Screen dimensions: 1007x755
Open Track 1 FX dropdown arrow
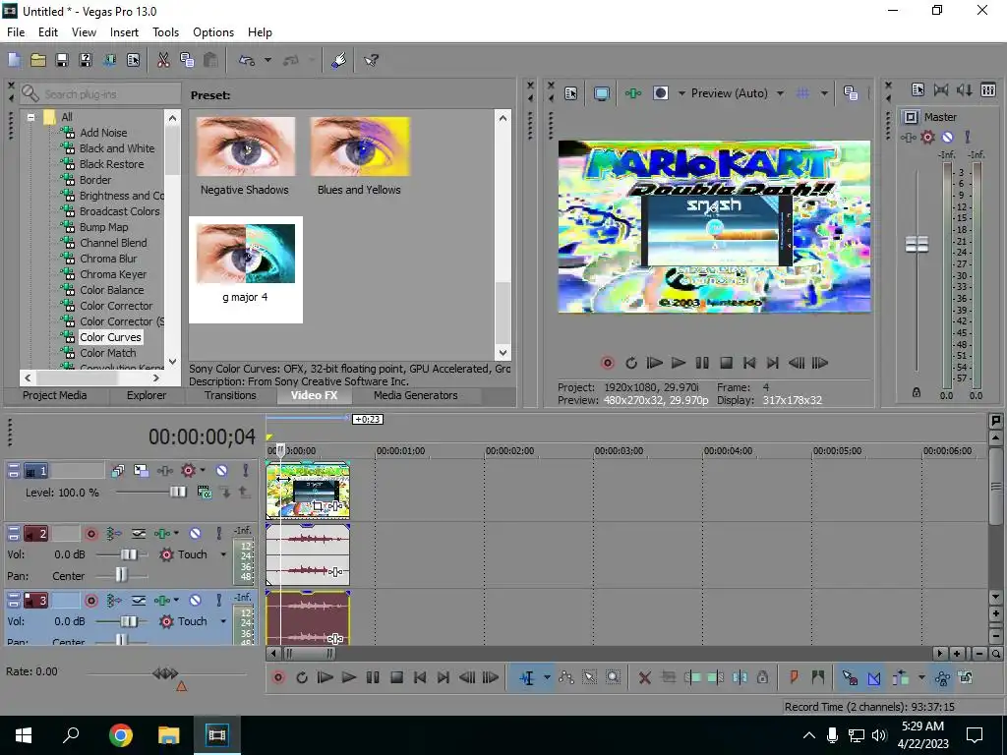(x=203, y=470)
